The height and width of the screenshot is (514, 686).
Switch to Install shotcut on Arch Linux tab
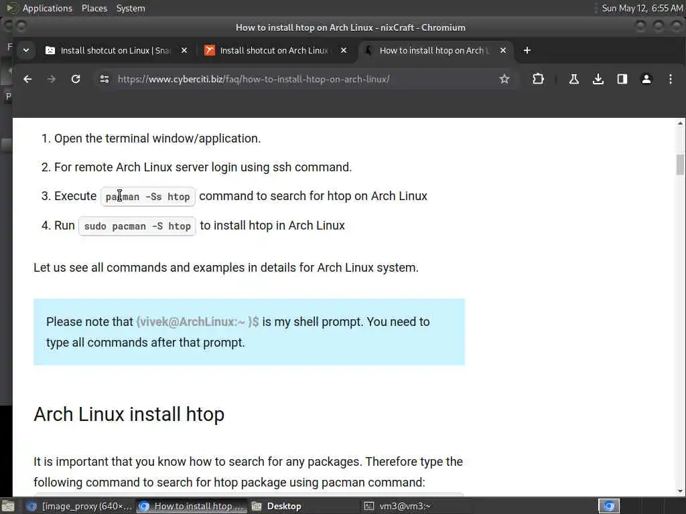click(275, 51)
